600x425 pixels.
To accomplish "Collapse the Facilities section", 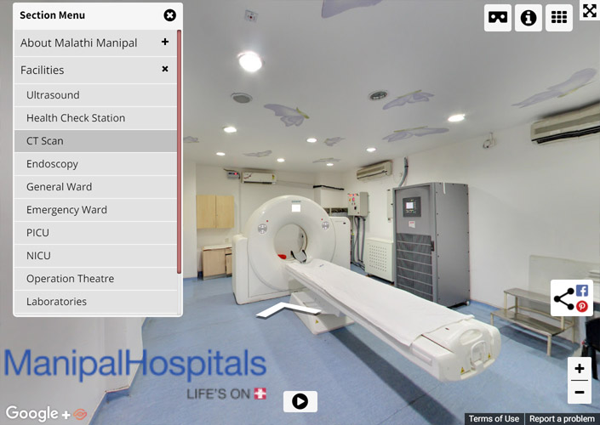I will coord(95,70).
